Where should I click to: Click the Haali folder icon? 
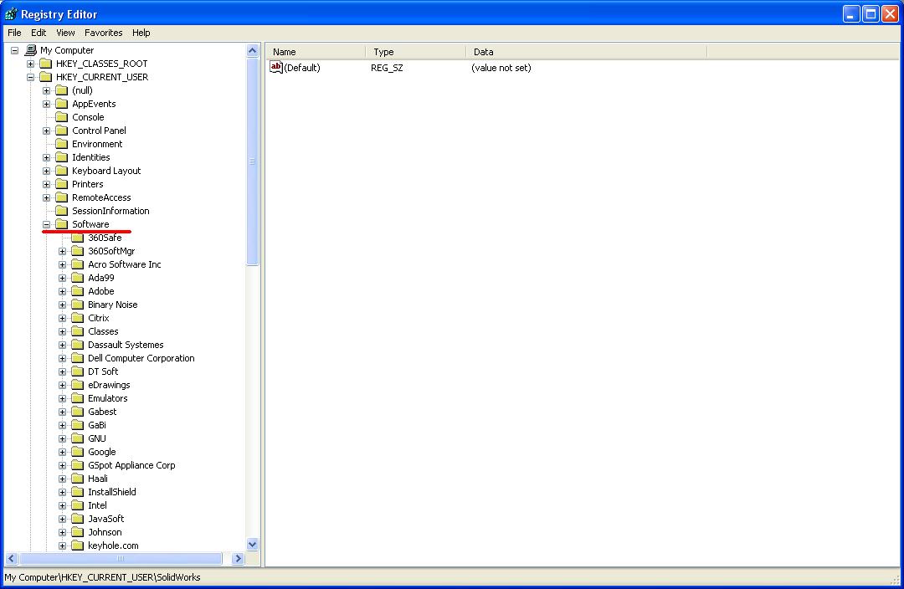(78, 479)
